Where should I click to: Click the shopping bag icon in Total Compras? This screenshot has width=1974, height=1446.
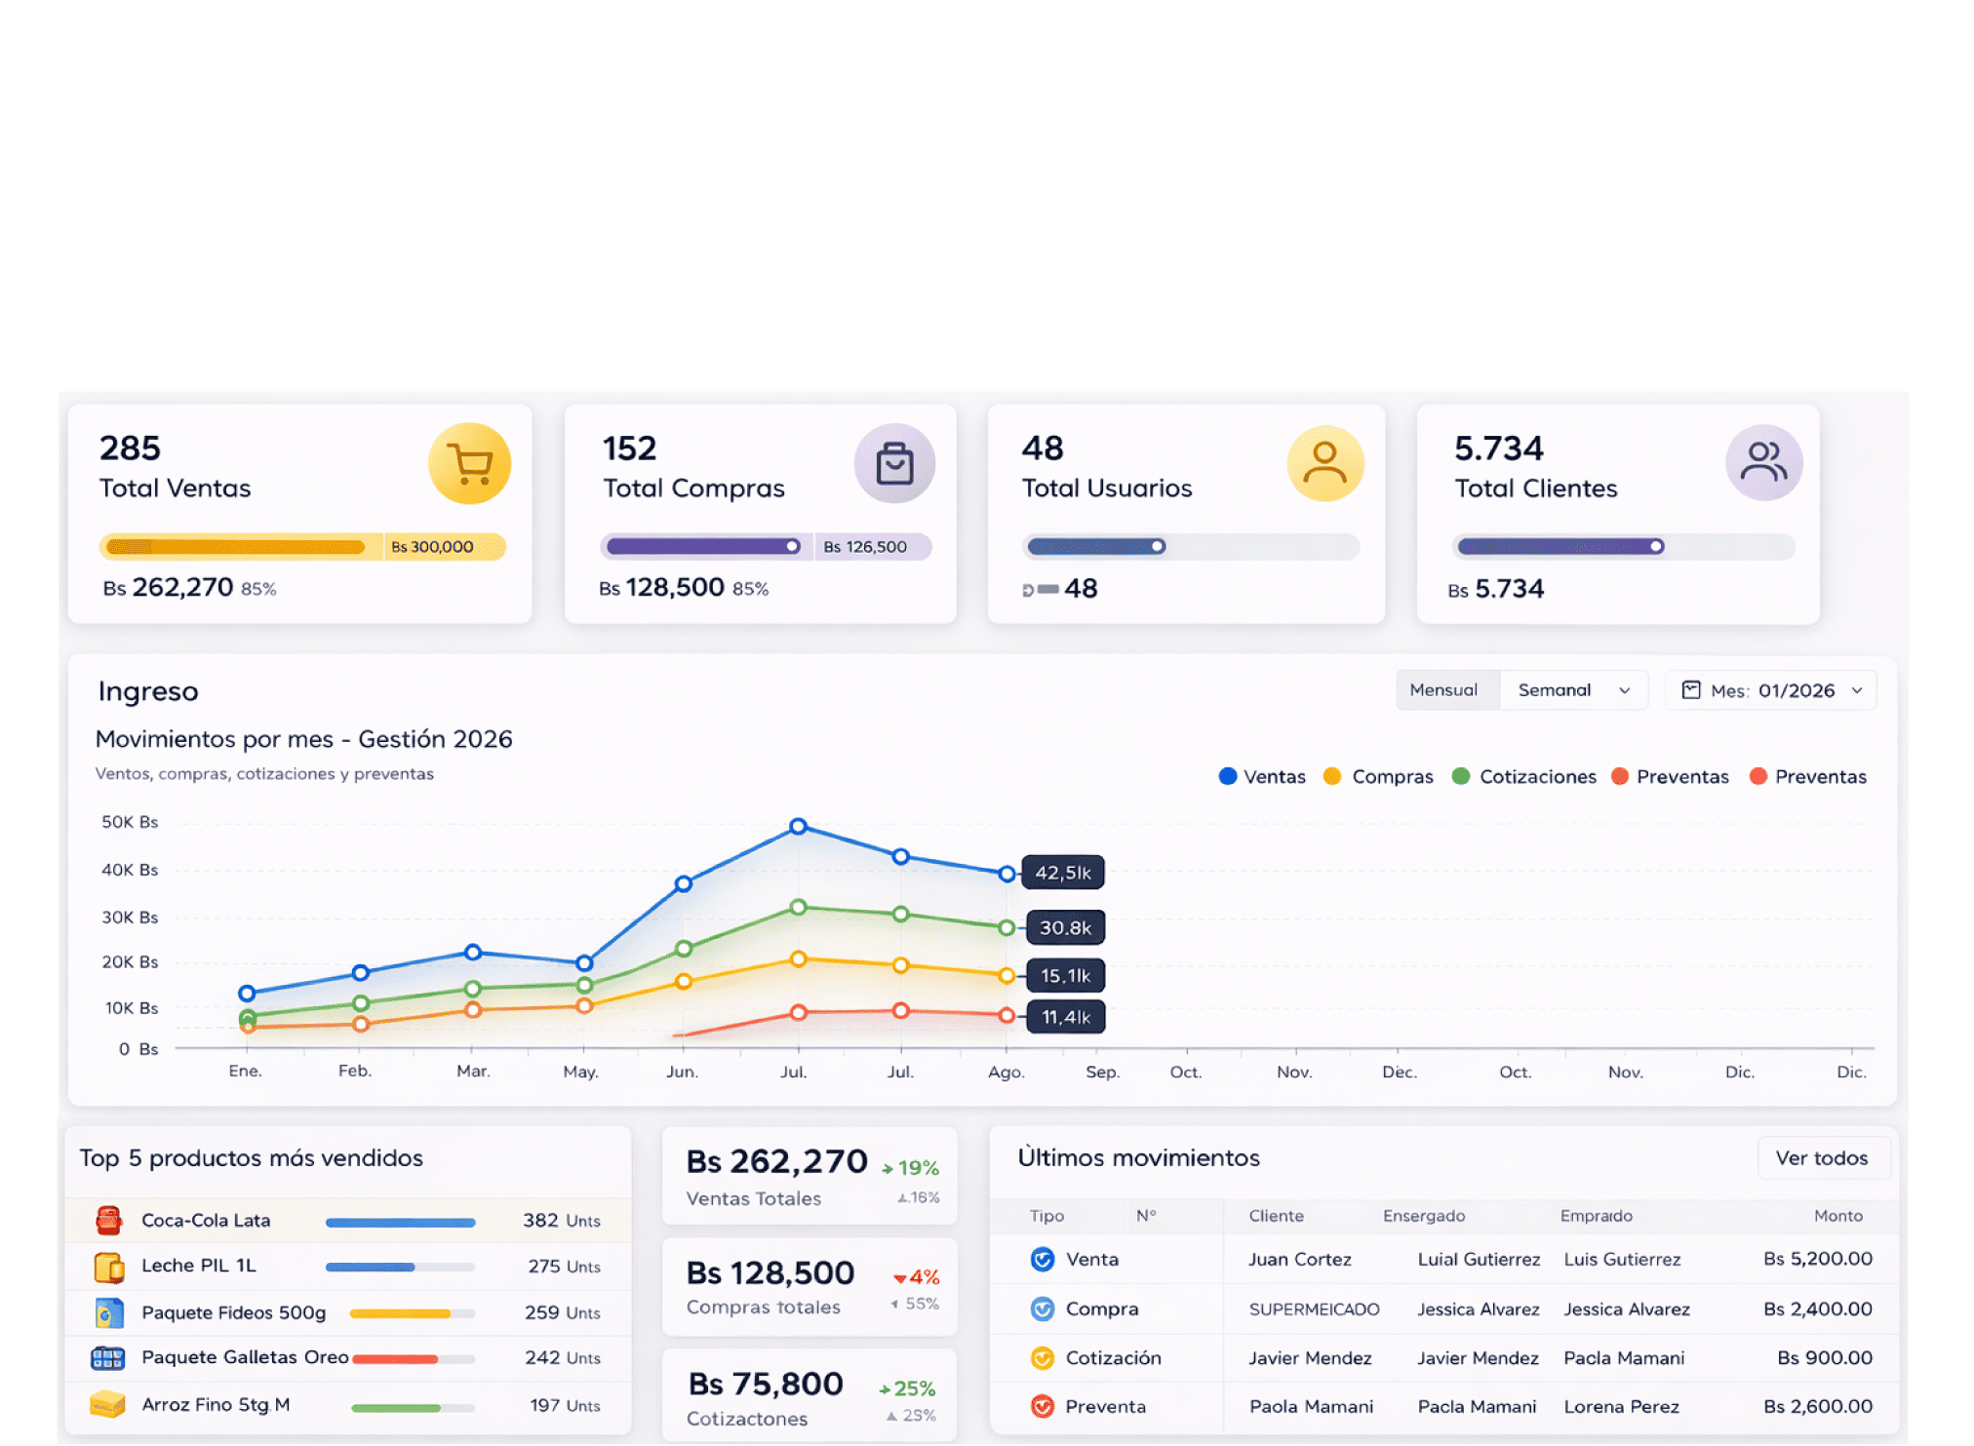point(894,464)
